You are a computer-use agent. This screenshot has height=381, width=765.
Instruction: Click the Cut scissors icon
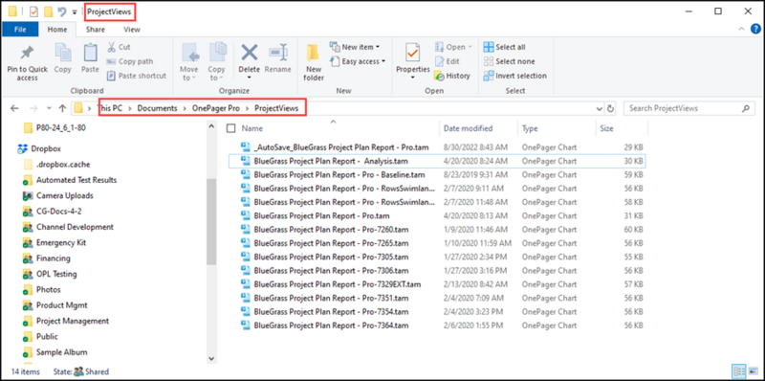(x=111, y=47)
